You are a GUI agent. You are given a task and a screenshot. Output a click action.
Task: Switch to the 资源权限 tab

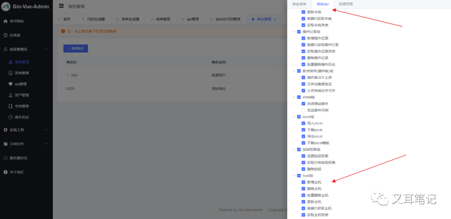point(346,4)
